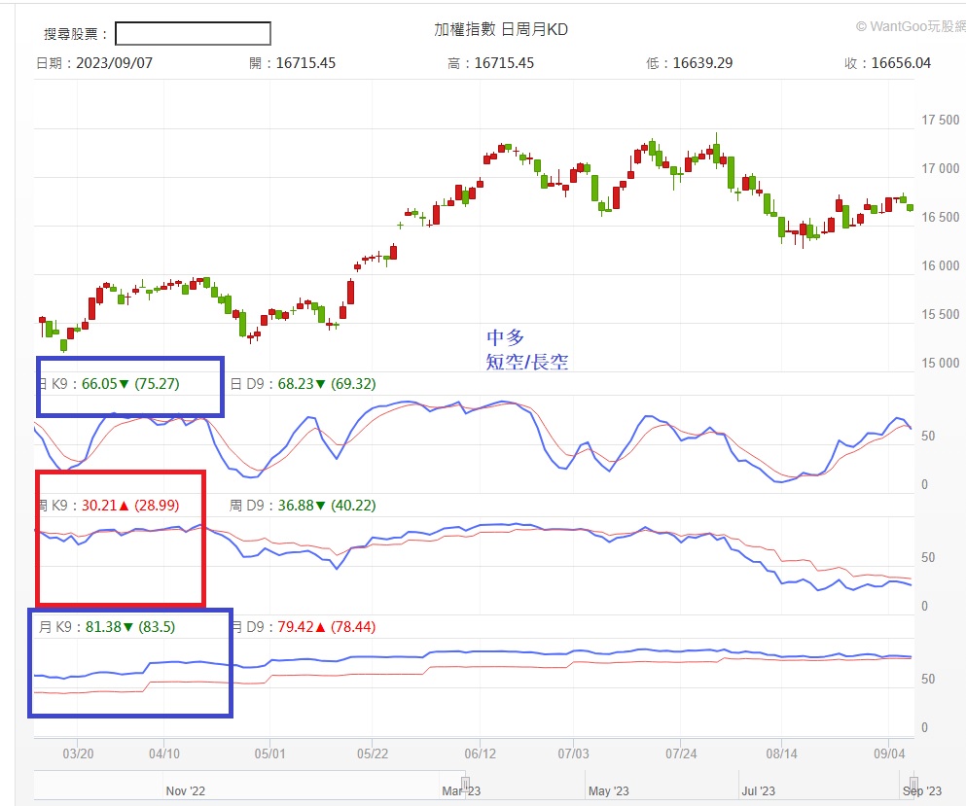
Task: Click the red up arrow beside 周 K9 30.21
Action: (124, 506)
